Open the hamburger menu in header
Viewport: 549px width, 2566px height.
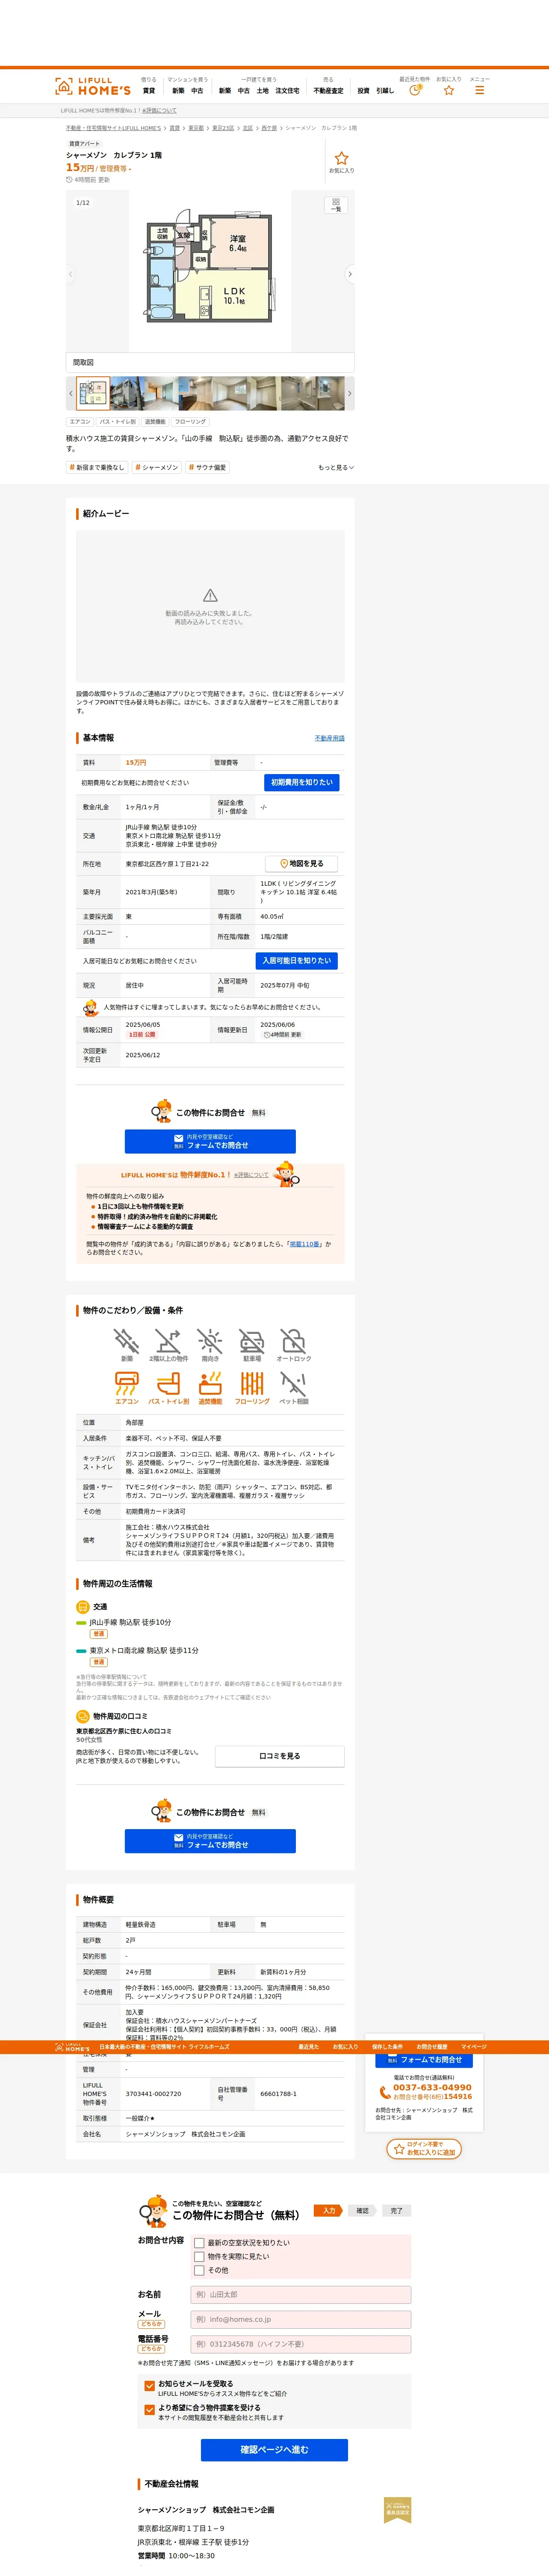tap(479, 90)
